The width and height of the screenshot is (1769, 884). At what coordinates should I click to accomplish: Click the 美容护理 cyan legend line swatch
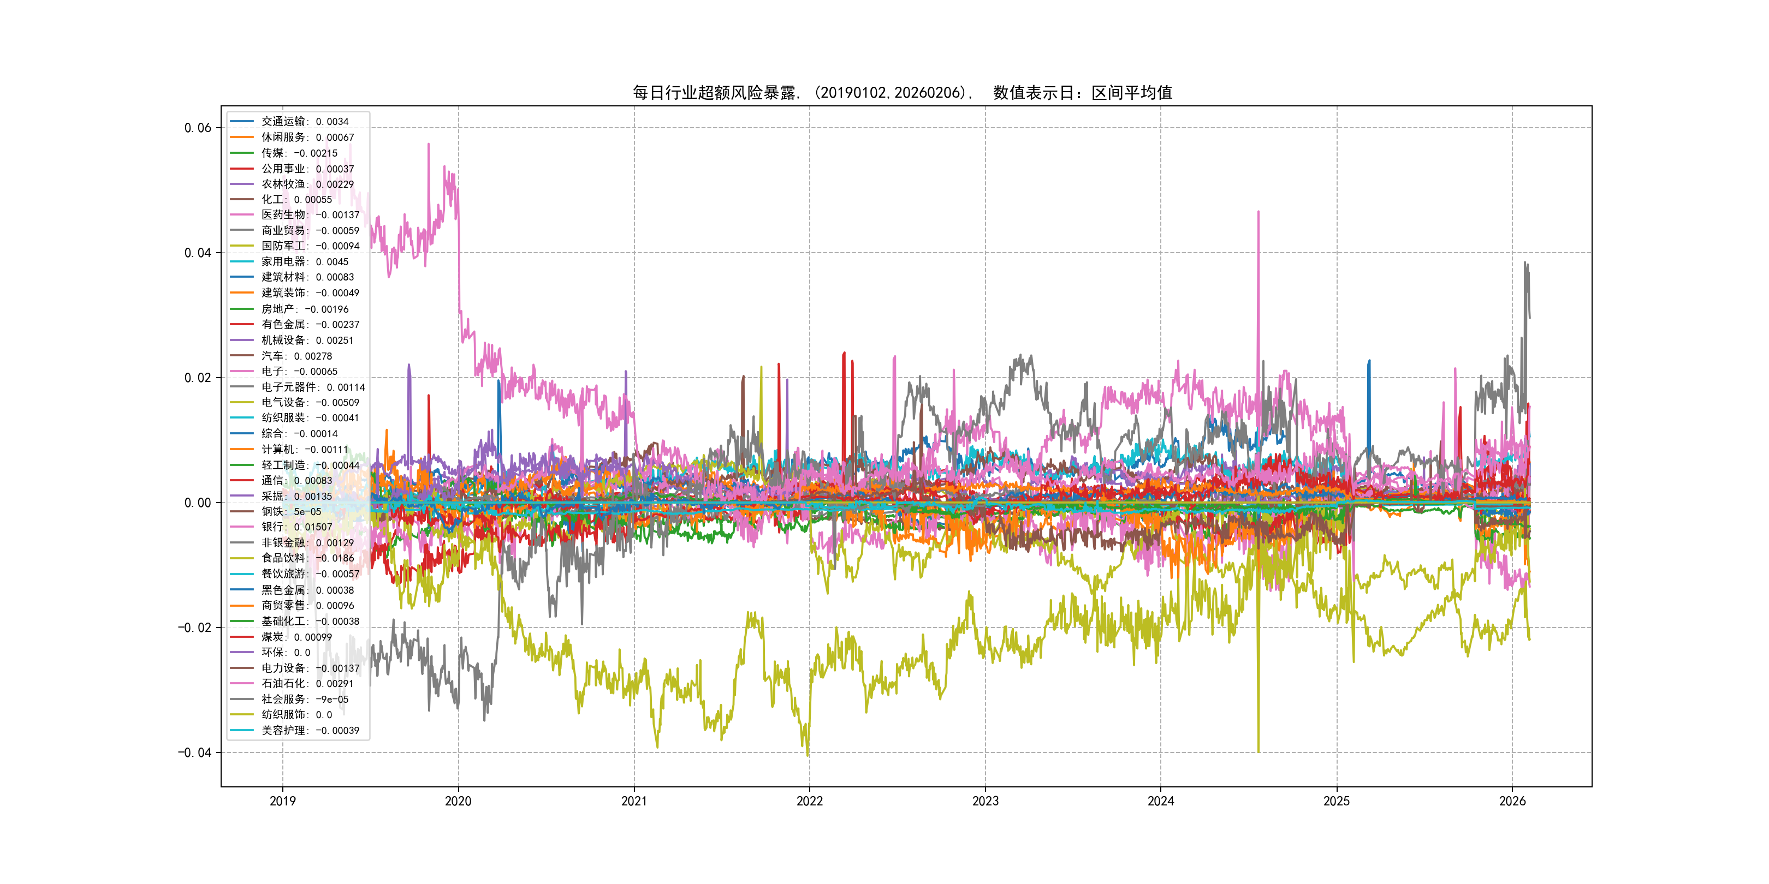click(242, 730)
